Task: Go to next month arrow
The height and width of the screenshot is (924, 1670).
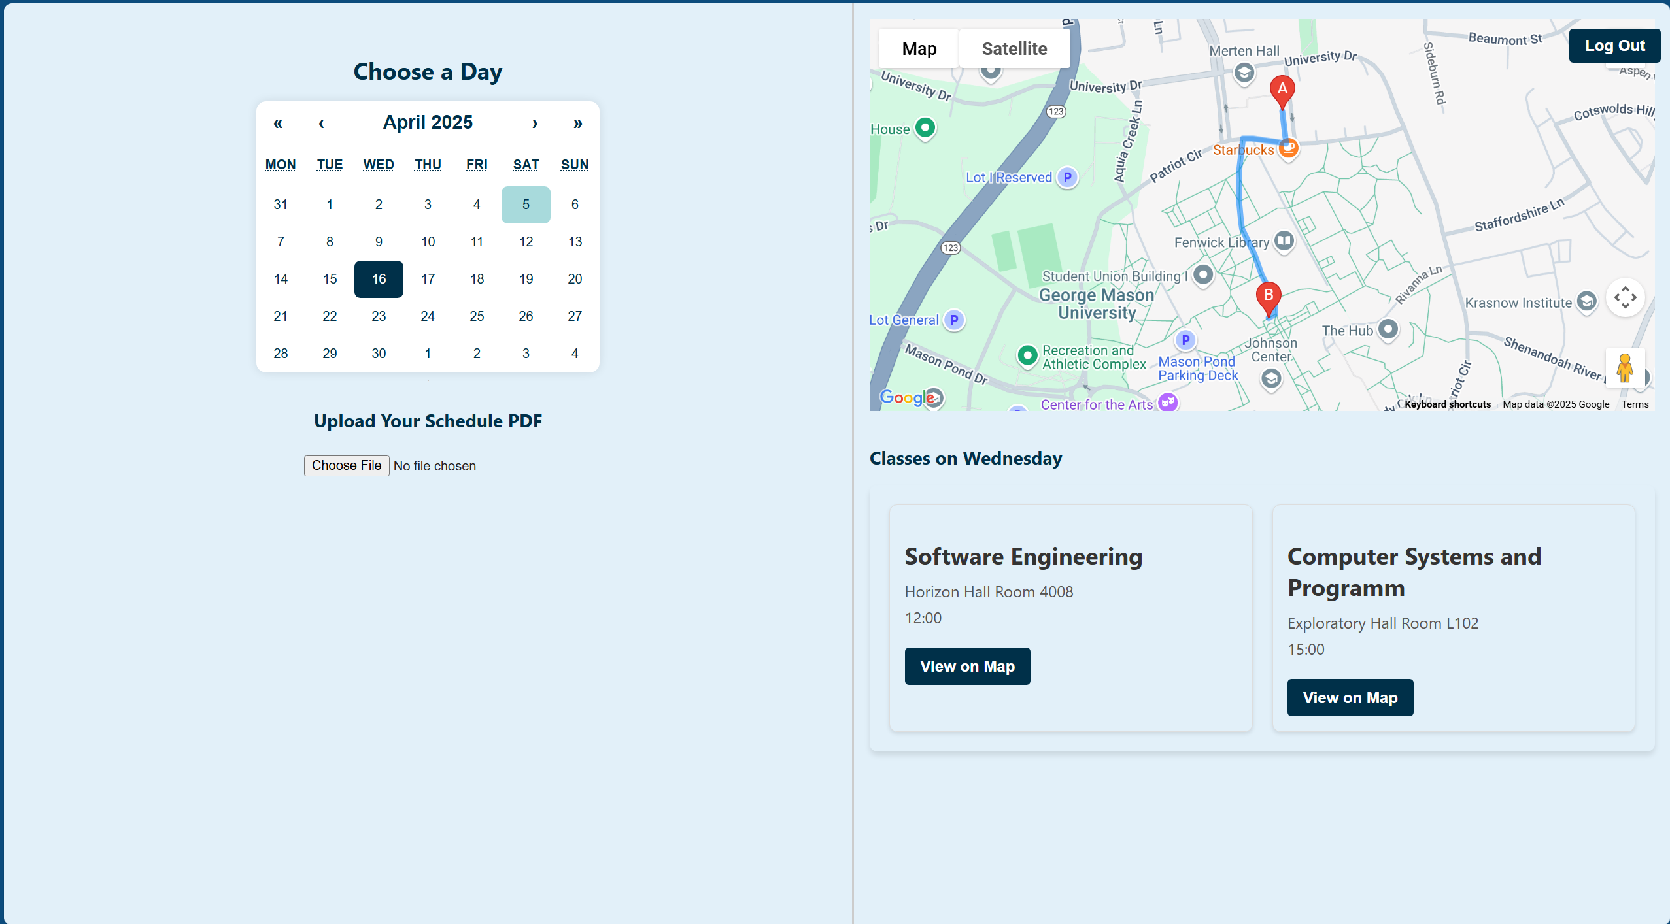Action: coord(535,123)
